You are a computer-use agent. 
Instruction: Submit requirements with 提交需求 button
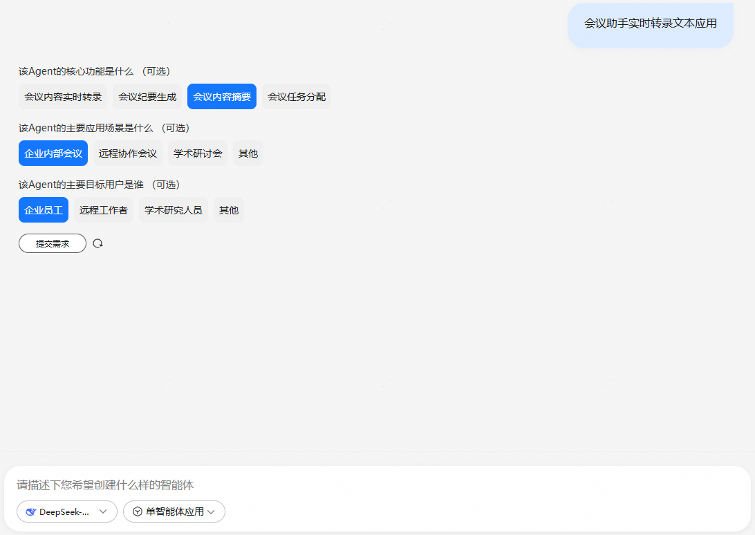(x=53, y=243)
